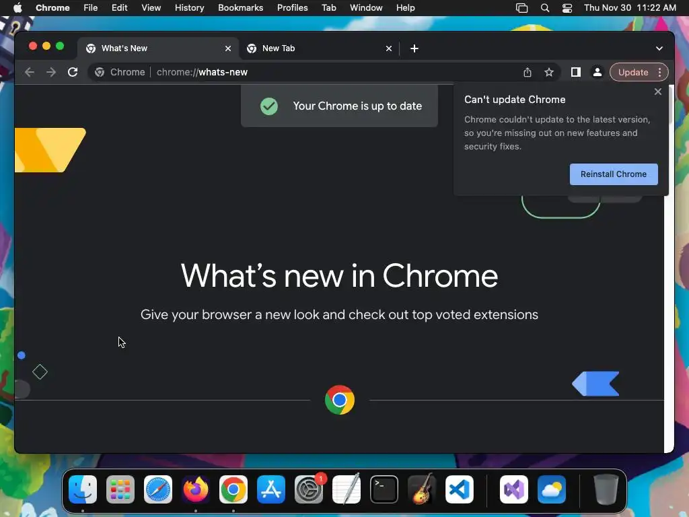
Task: Open the share page icon
Action: pos(528,72)
